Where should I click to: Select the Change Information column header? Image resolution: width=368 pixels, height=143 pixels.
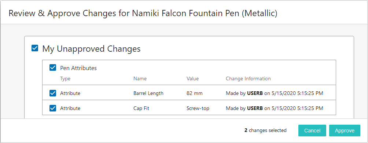(x=248, y=79)
